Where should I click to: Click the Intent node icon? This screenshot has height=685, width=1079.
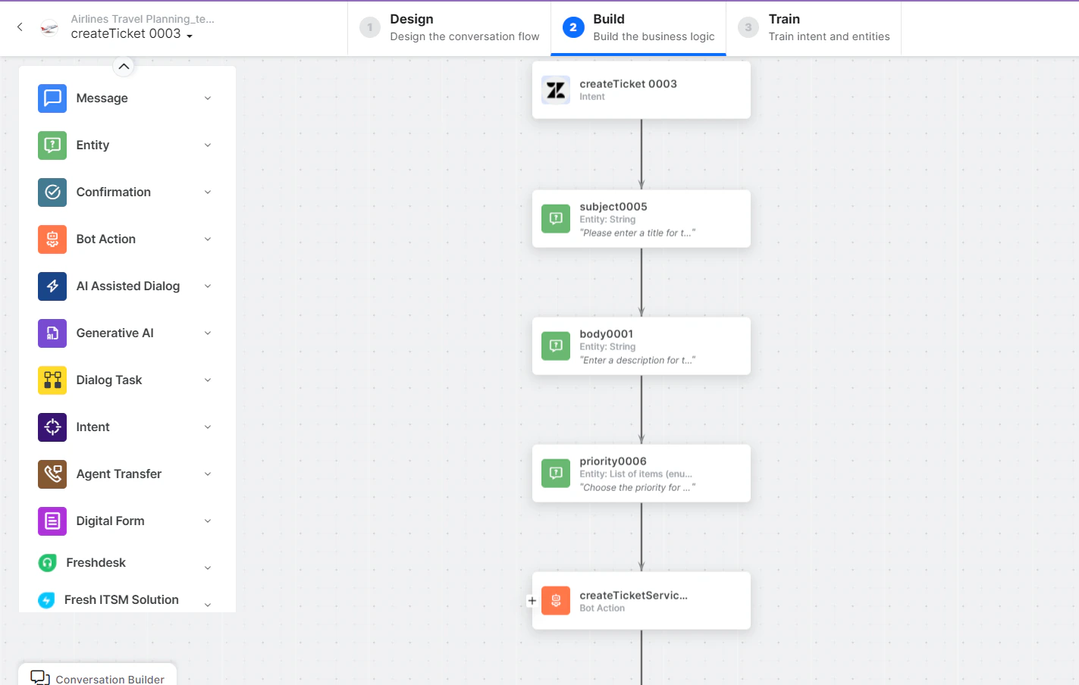[52, 427]
